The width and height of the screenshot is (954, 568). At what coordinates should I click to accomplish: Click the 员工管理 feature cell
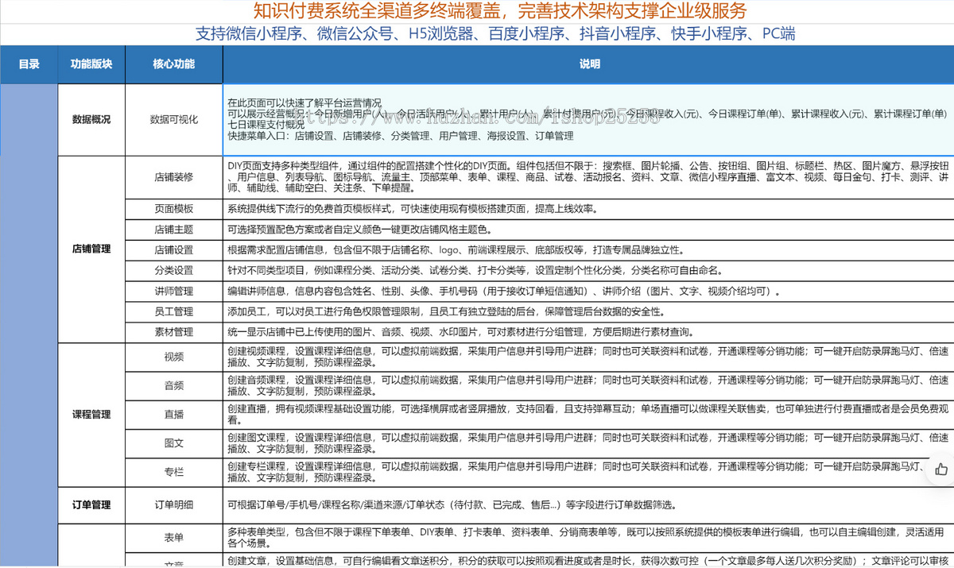coord(173,311)
